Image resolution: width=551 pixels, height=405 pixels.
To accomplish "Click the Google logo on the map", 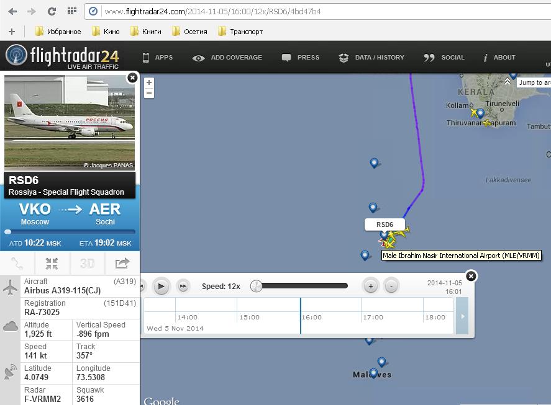I will (162, 401).
